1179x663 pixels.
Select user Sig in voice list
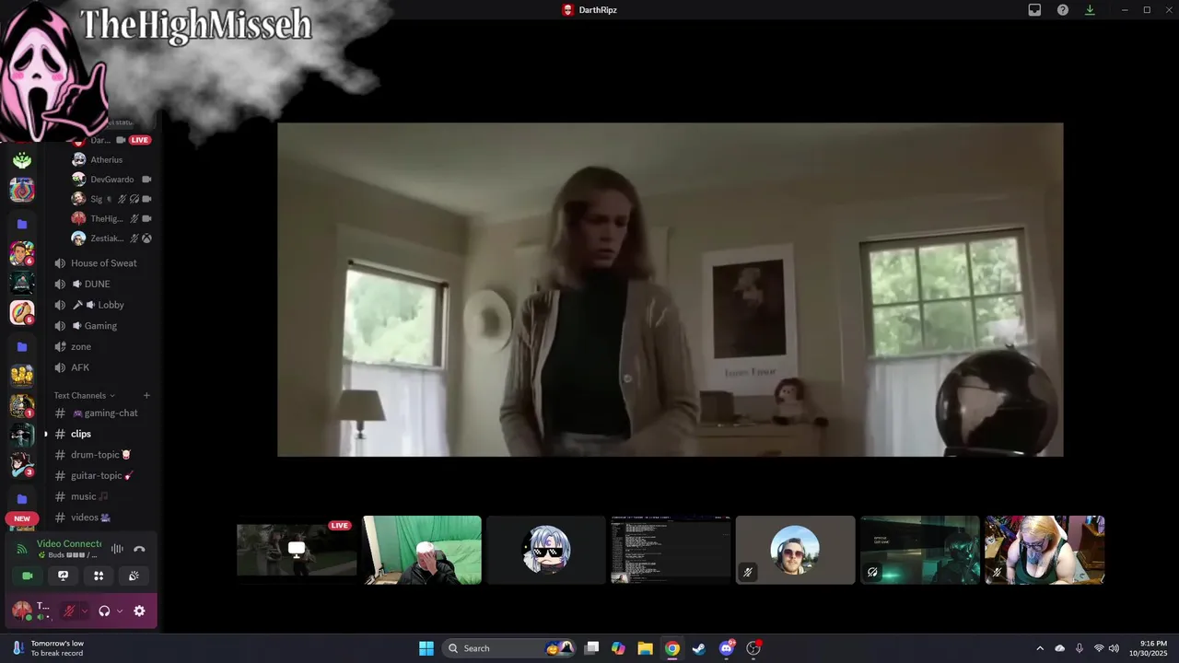(x=111, y=199)
